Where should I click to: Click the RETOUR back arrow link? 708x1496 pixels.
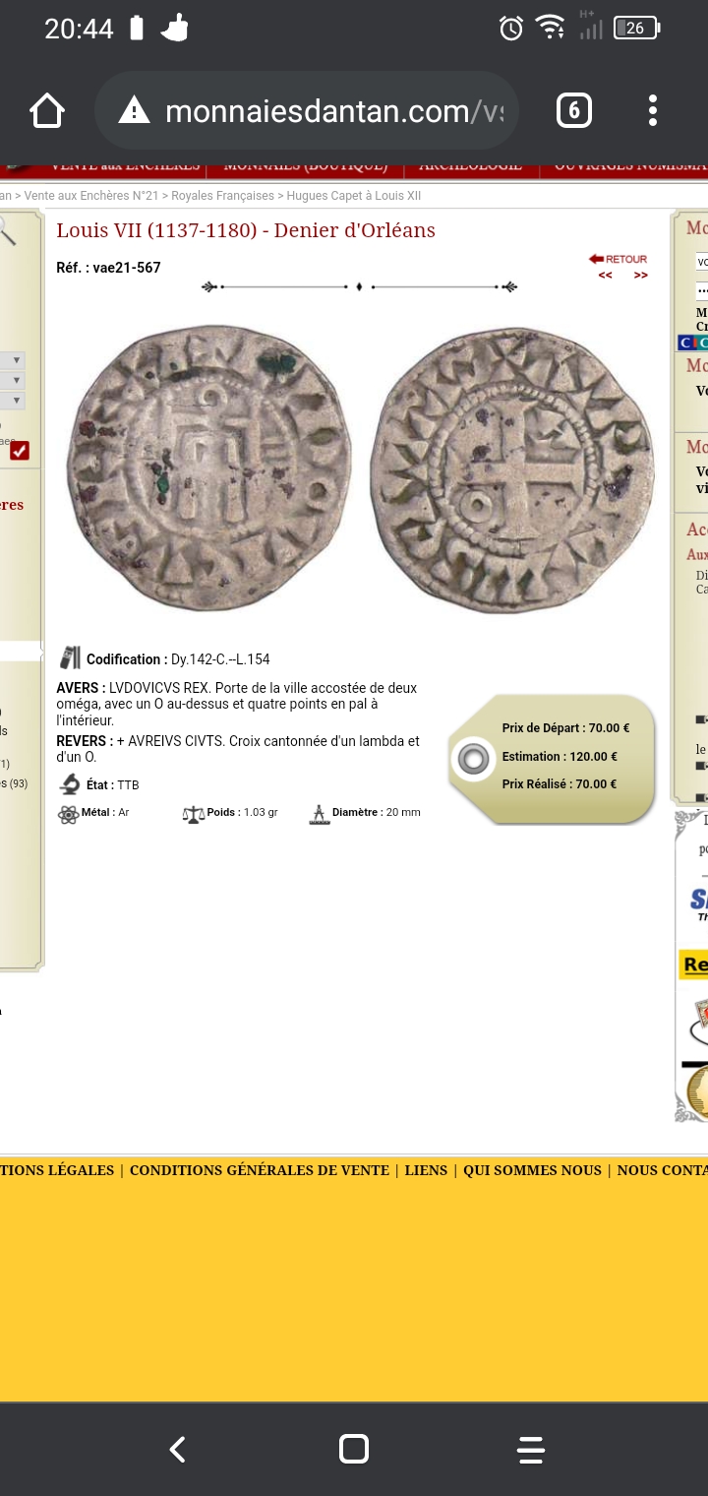point(618,259)
